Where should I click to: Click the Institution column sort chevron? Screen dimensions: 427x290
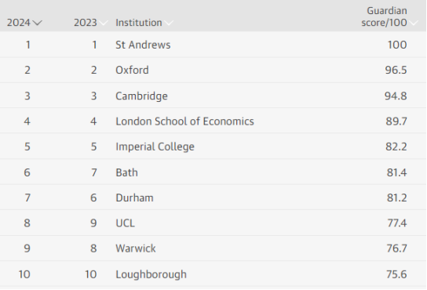pyautogui.click(x=169, y=23)
